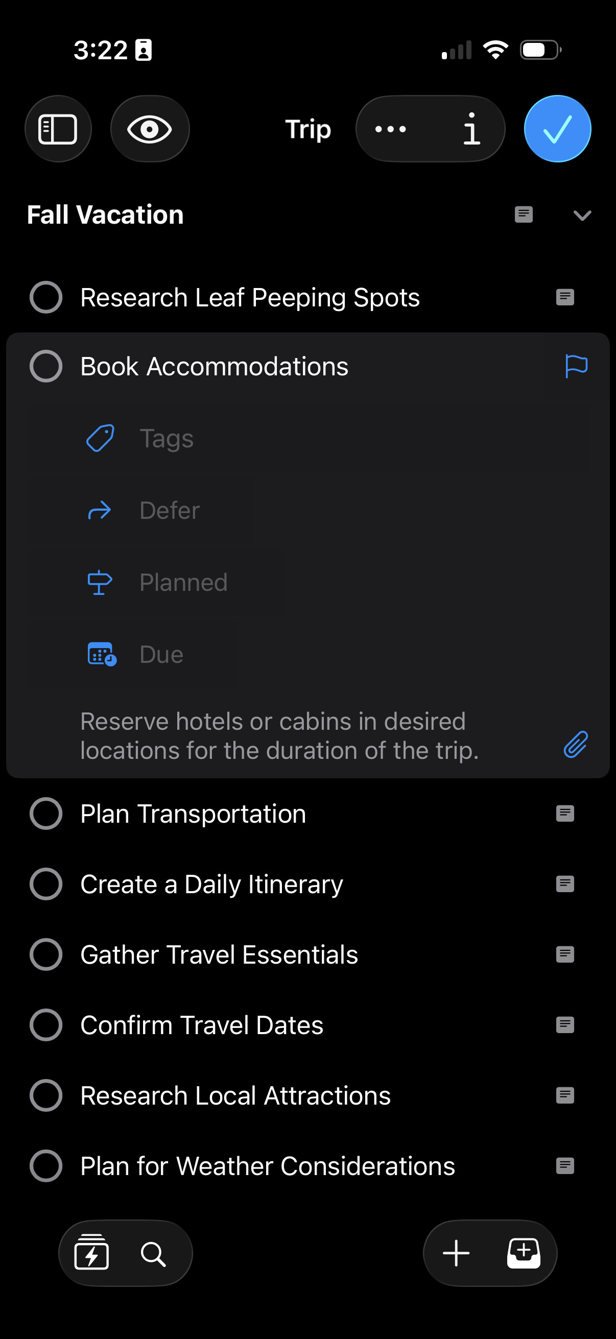The image size is (616, 1339).
Task: Check off Book Accommodations task circle
Action: pyautogui.click(x=46, y=367)
